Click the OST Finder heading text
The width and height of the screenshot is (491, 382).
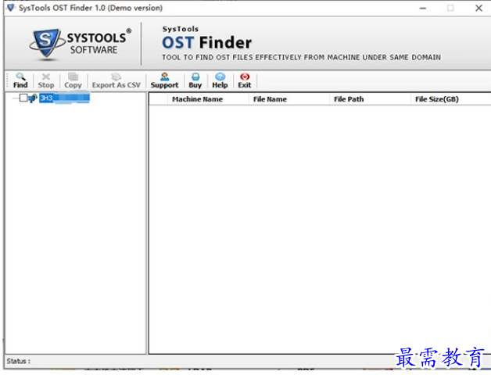click(x=206, y=42)
